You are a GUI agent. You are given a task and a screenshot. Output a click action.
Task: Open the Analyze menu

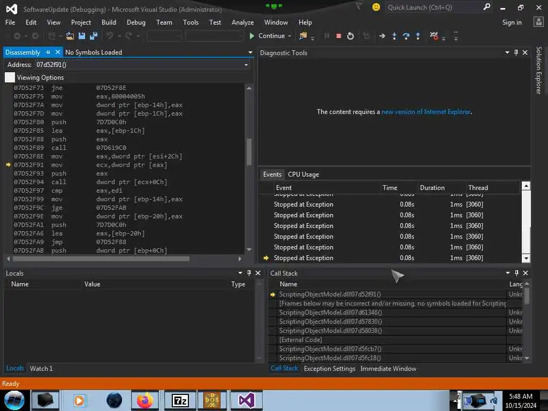click(242, 22)
